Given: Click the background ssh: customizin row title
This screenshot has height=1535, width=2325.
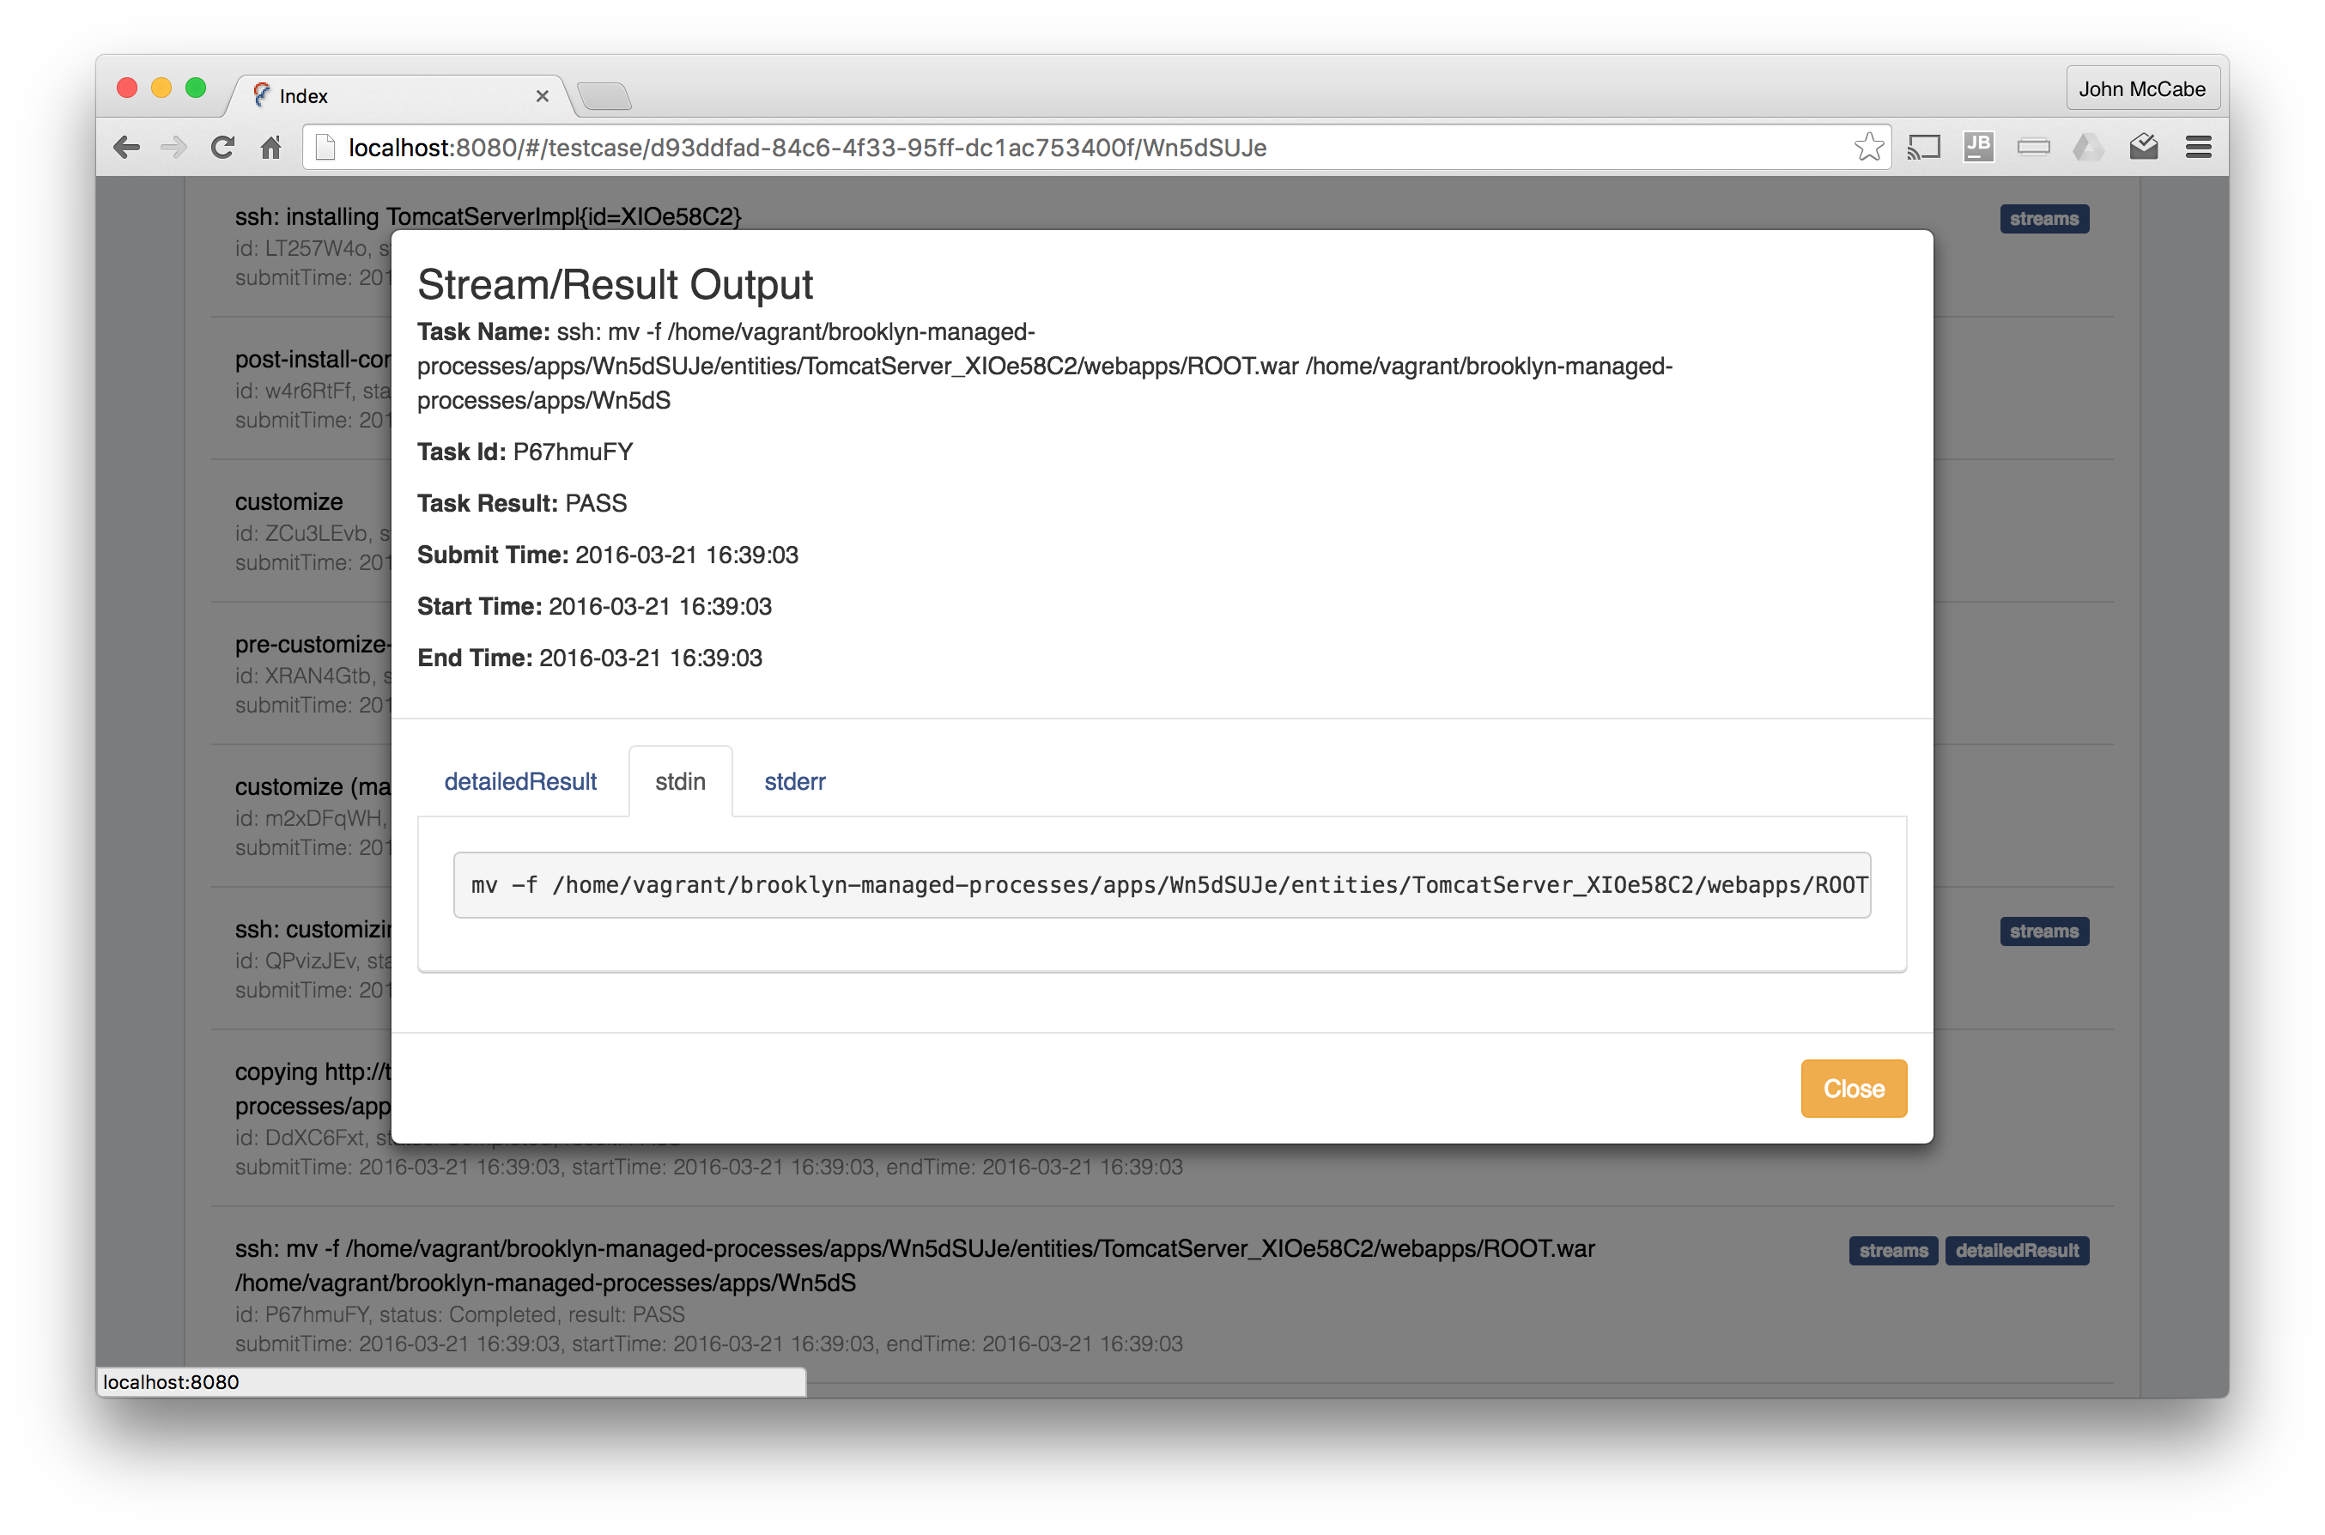Looking at the screenshot, I should [313, 929].
